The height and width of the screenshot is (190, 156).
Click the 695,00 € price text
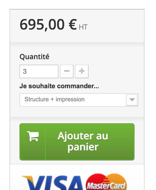coord(48,25)
